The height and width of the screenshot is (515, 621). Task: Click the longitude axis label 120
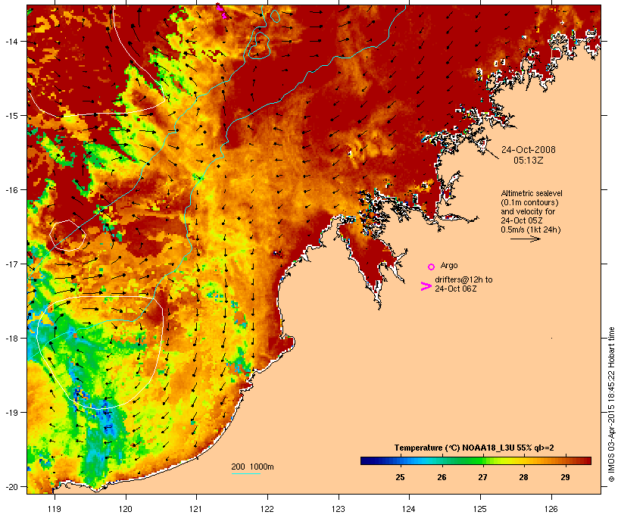(126, 509)
